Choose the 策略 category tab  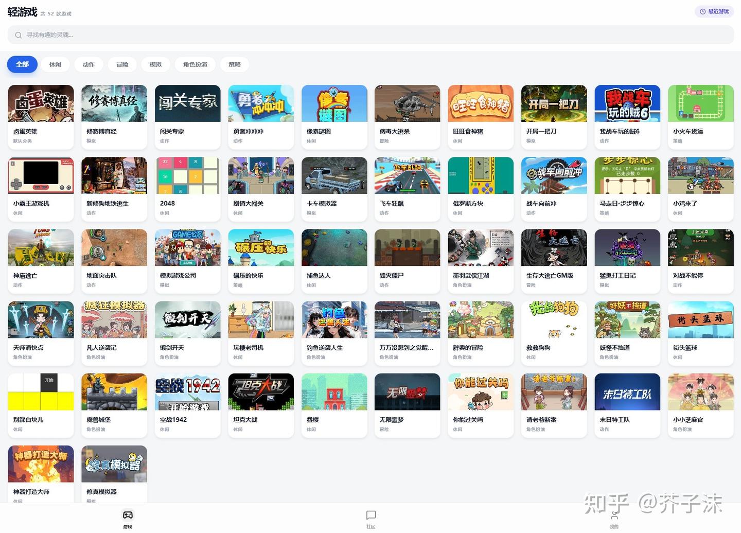pyautogui.click(x=235, y=64)
